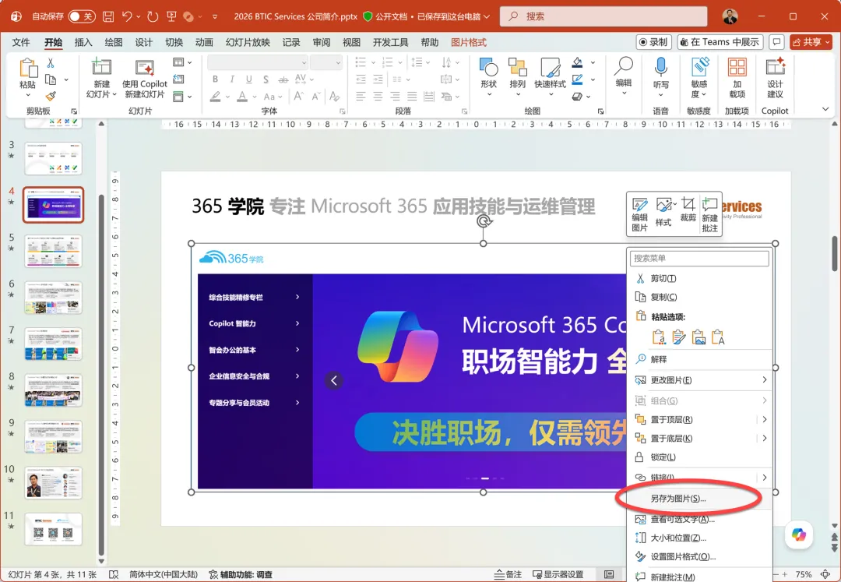
Task: Select slide 5 thumbnail
Action: coord(53,251)
